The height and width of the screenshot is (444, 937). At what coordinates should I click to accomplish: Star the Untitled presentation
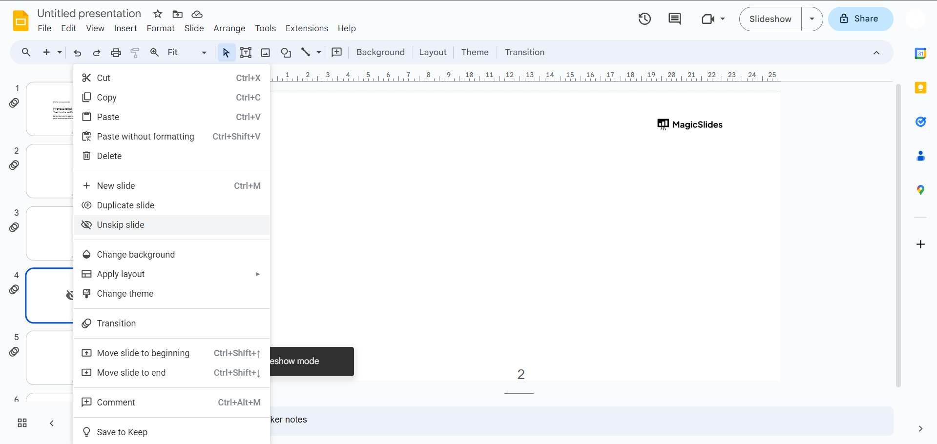[x=158, y=14]
